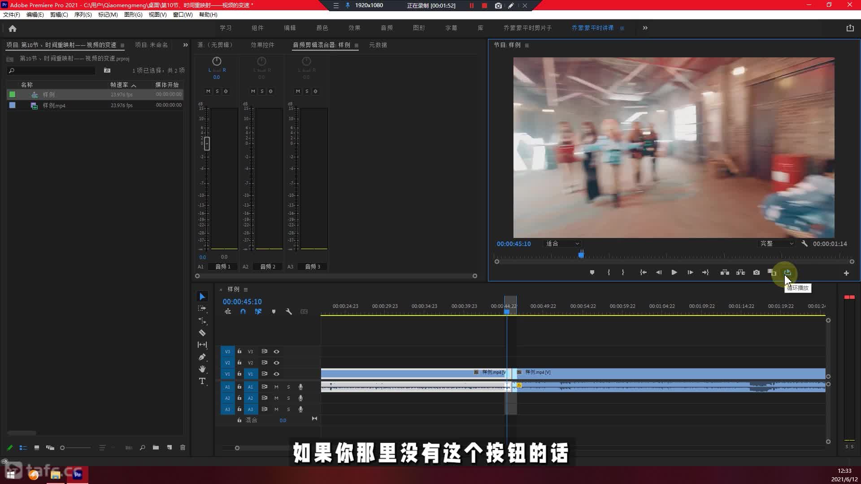Open timeline 样例 panel menu
This screenshot has height=484, width=861.
click(x=246, y=290)
